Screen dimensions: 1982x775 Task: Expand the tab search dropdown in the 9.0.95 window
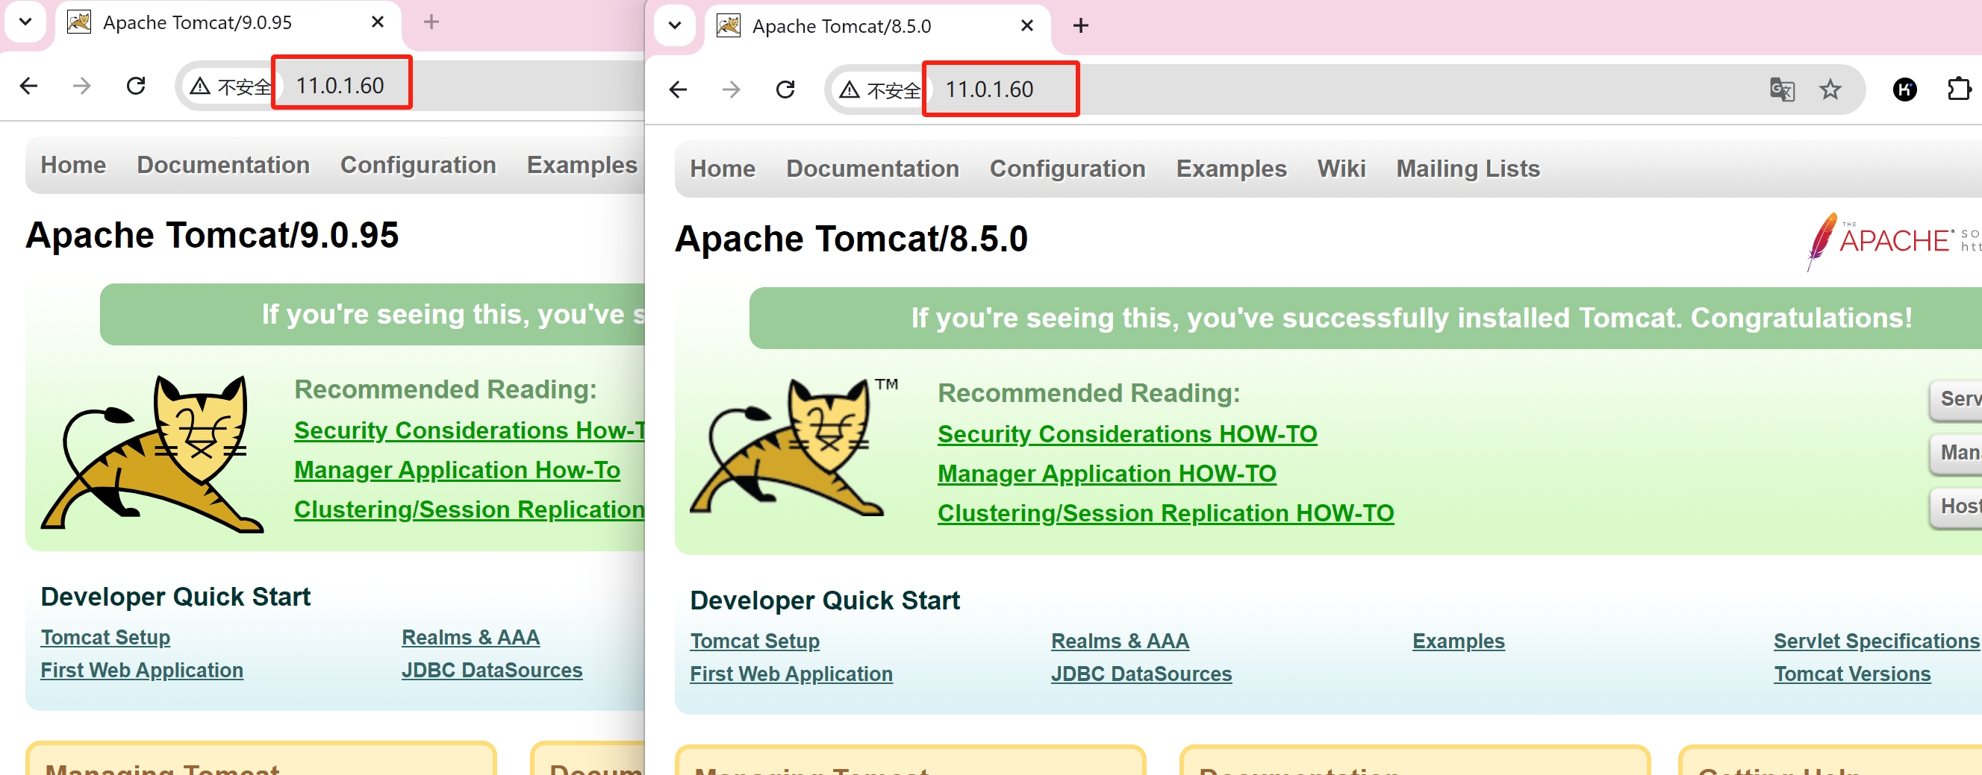click(x=25, y=22)
